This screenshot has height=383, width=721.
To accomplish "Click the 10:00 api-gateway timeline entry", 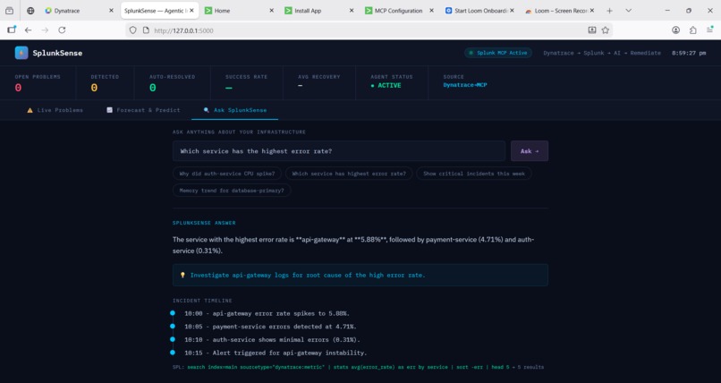I will tap(267, 313).
